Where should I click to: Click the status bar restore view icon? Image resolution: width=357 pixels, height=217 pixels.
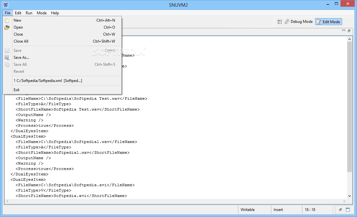341,210
